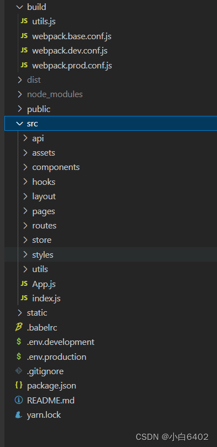
Task: Click the JS icon of webpack.prod.conf.js
Action: point(24,66)
